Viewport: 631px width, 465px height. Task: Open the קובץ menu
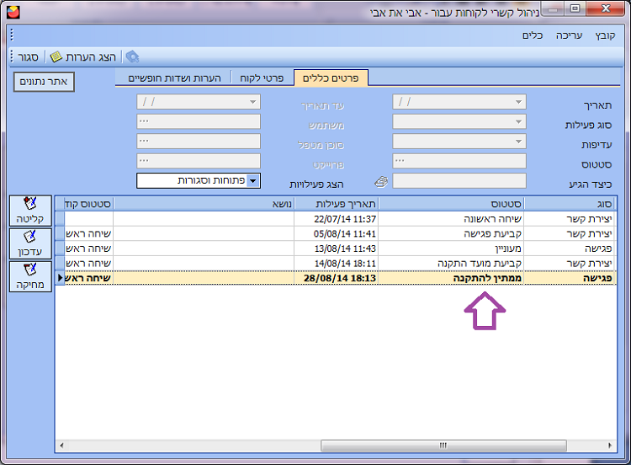coord(605,35)
